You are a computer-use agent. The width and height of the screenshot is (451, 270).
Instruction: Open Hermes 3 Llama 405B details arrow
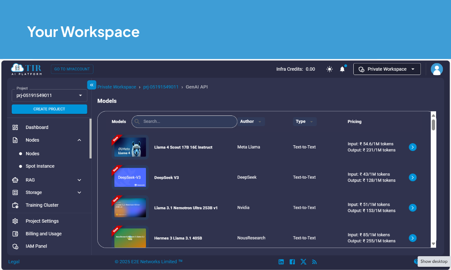tap(412, 238)
